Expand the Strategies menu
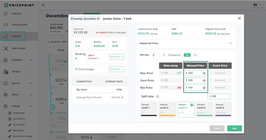Screen dimensions: 266x140 (x=31, y=60)
